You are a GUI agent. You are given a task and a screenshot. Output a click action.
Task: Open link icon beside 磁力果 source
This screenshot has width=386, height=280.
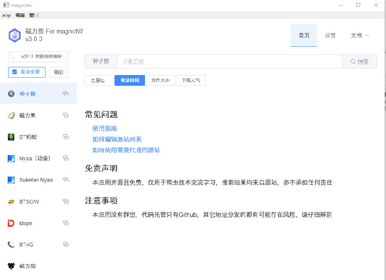66,115
